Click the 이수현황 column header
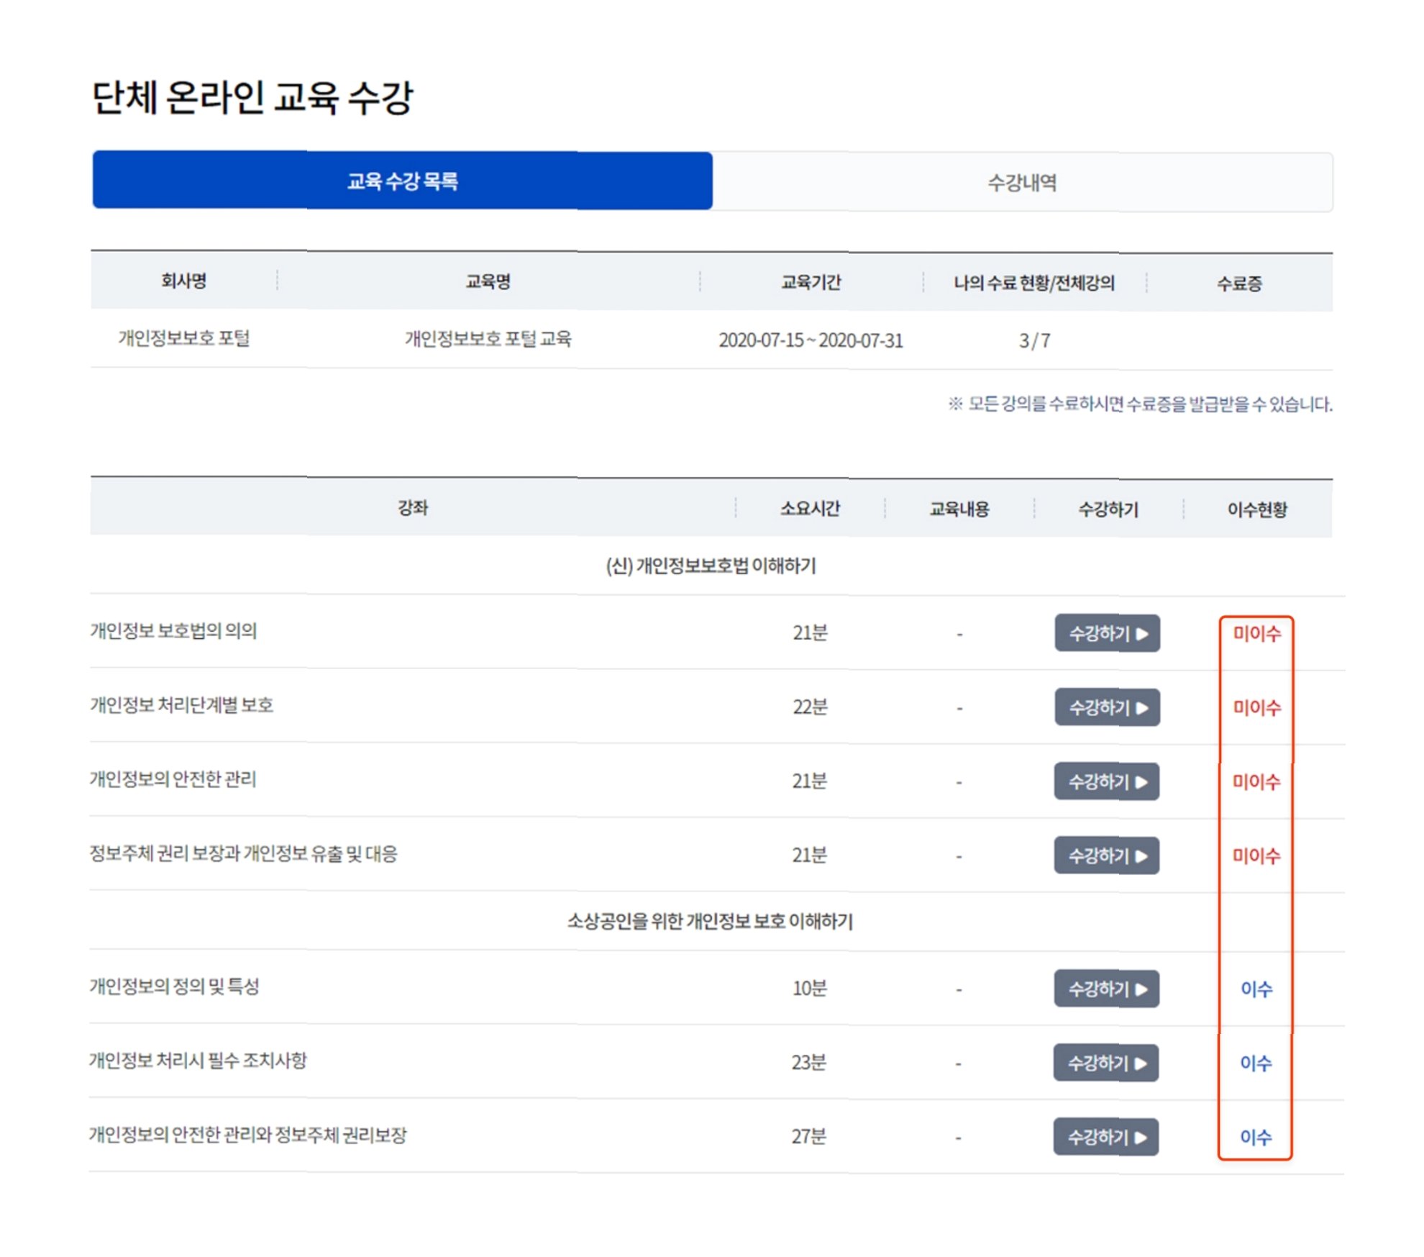The image size is (1424, 1257). [x=1256, y=509]
